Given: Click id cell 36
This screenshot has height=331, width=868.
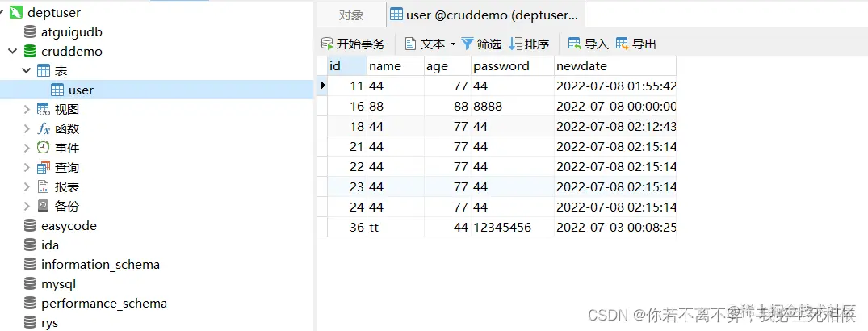Looking at the screenshot, I should [348, 227].
